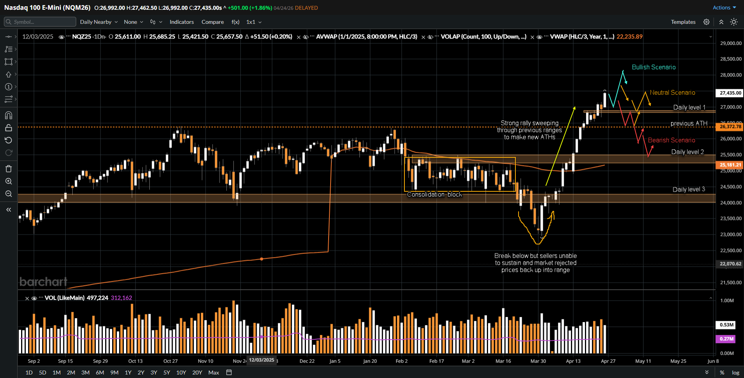Collapse the header with double-chevron icon
Viewport: 744px width, 378px height.
(721, 22)
